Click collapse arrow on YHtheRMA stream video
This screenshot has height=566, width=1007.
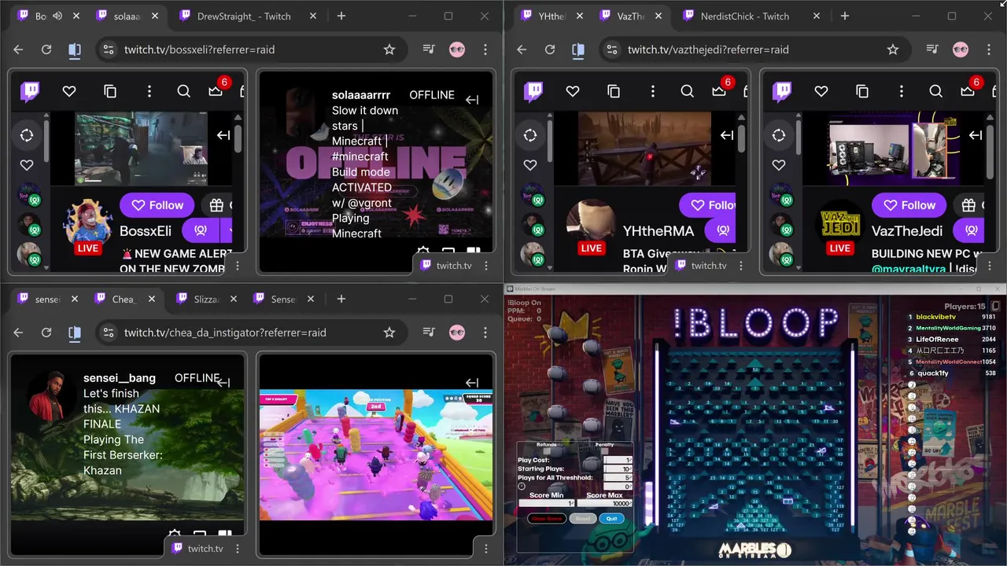tap(727, 135)
